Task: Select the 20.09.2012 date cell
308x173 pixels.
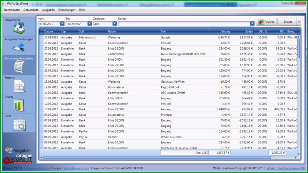Action: (x=51, y=76)
